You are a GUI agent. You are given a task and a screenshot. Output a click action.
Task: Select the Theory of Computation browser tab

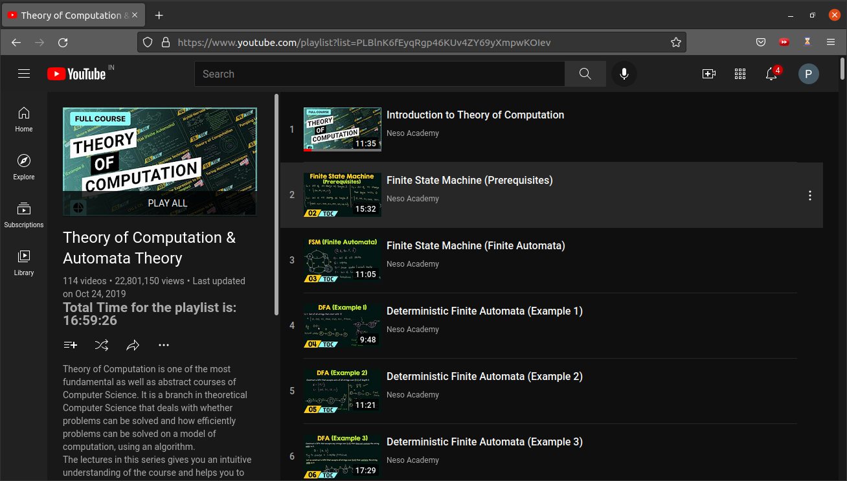click(74, 15)
